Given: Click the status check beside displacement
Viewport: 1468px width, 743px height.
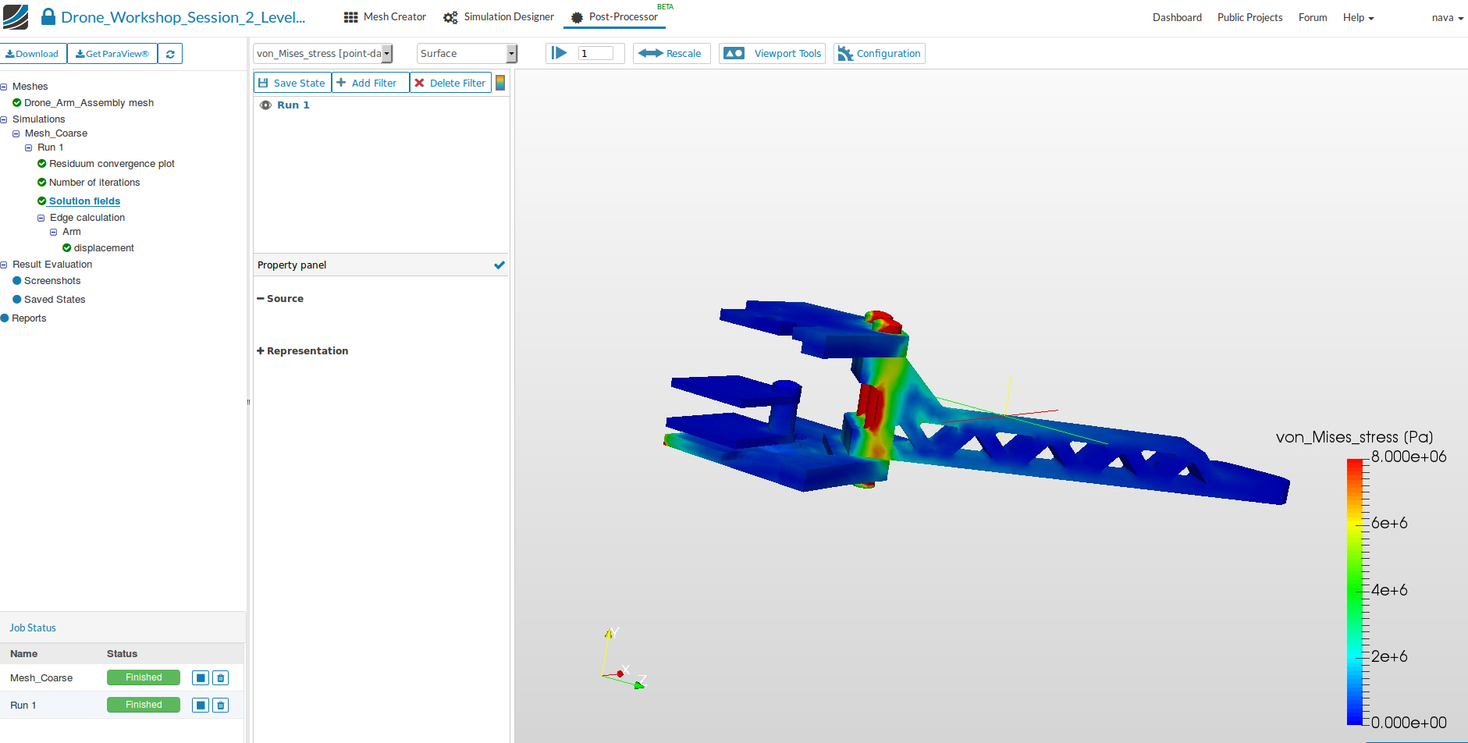Looking at the screenshot, I should pyautogui.click(x=67, y=248).
